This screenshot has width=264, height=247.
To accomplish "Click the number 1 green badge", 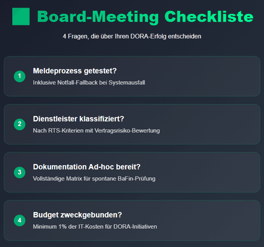I will tap(20, 76).
